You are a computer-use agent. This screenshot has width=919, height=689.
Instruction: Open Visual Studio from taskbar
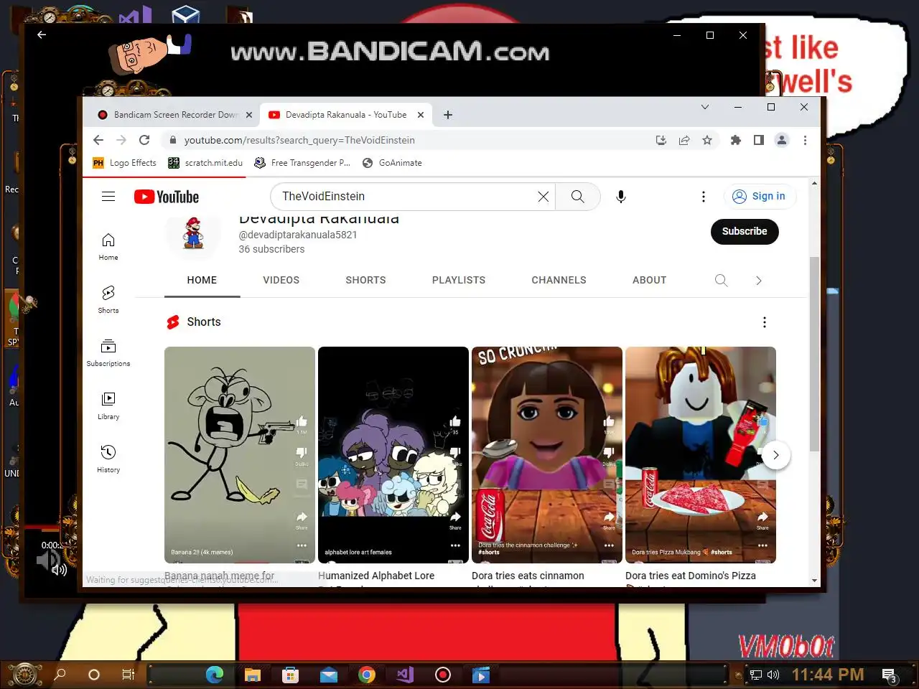click(x=405, y=675)
